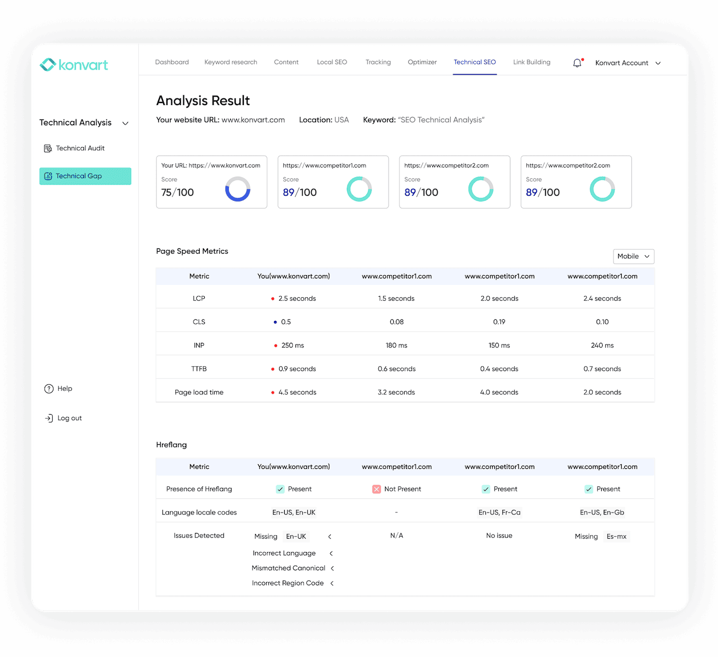Open the Keyword research tab
This screenshot has height=657, width=718.
[x=231, y=62]
